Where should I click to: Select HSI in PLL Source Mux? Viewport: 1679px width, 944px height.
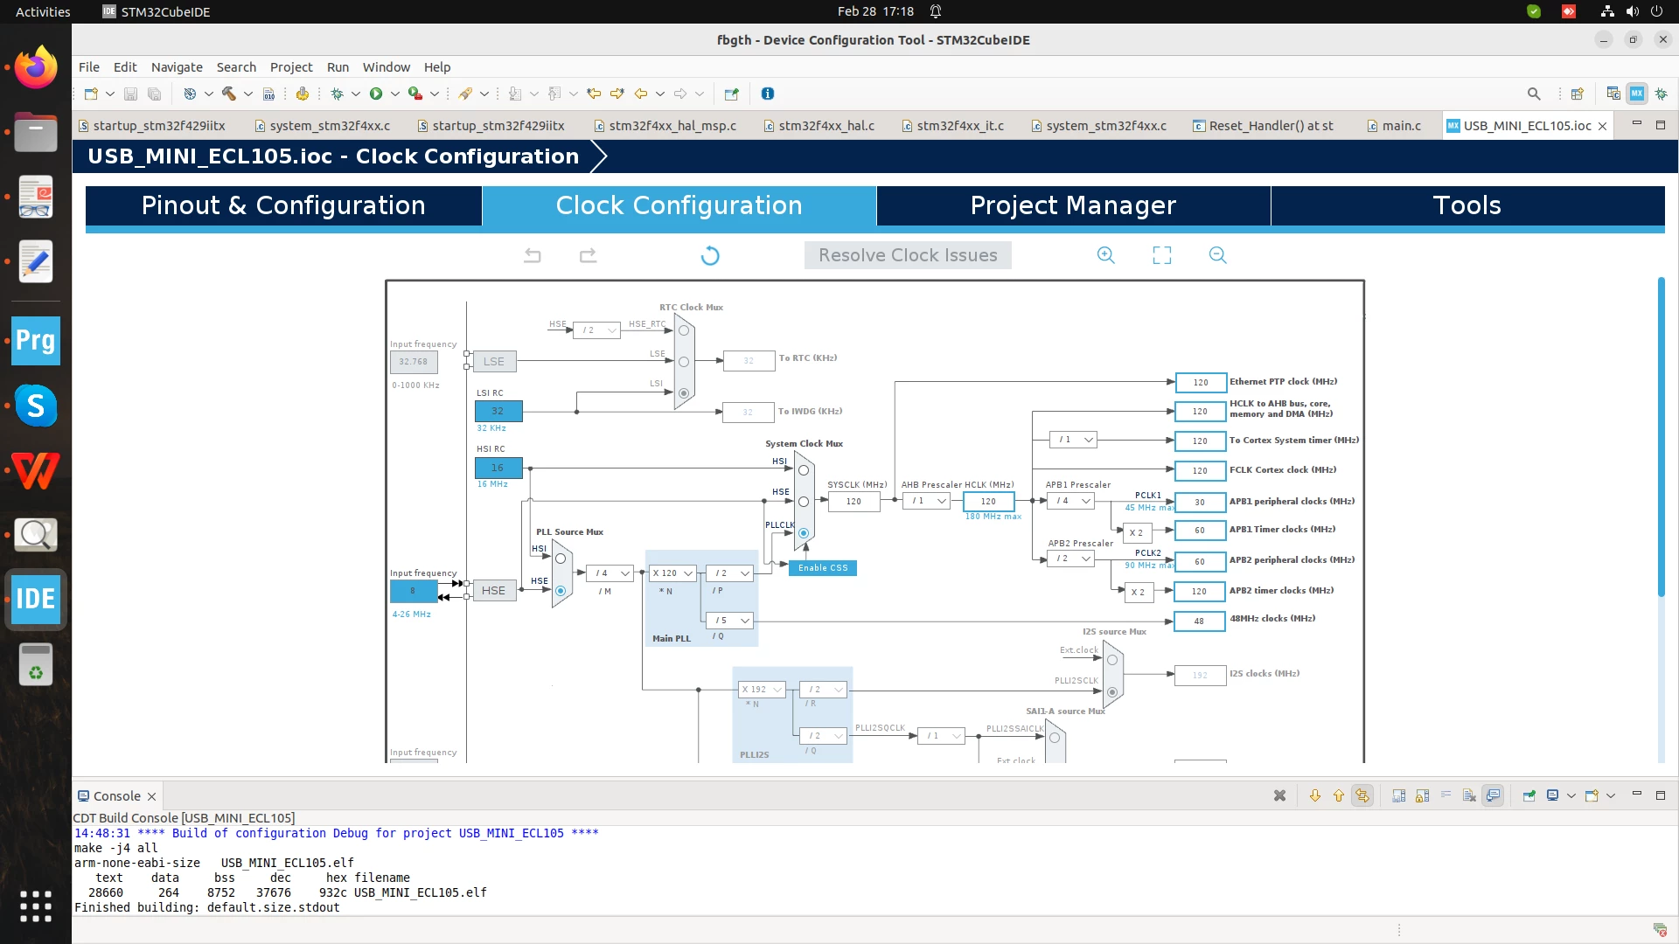tap(561, 559)
